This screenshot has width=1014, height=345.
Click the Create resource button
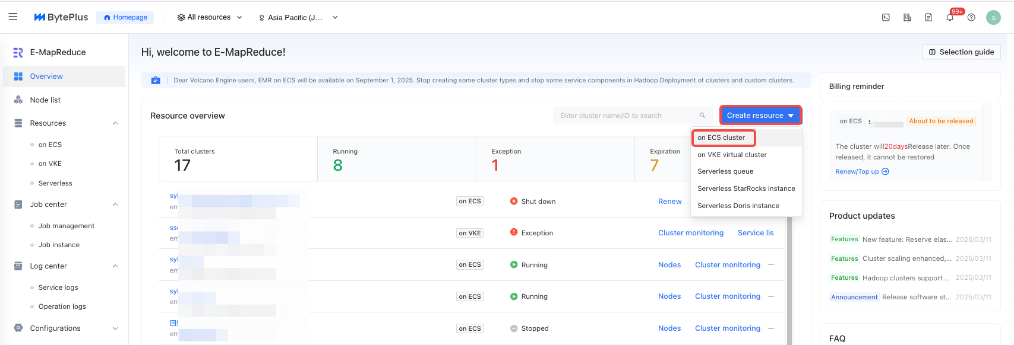pos(760,116)
